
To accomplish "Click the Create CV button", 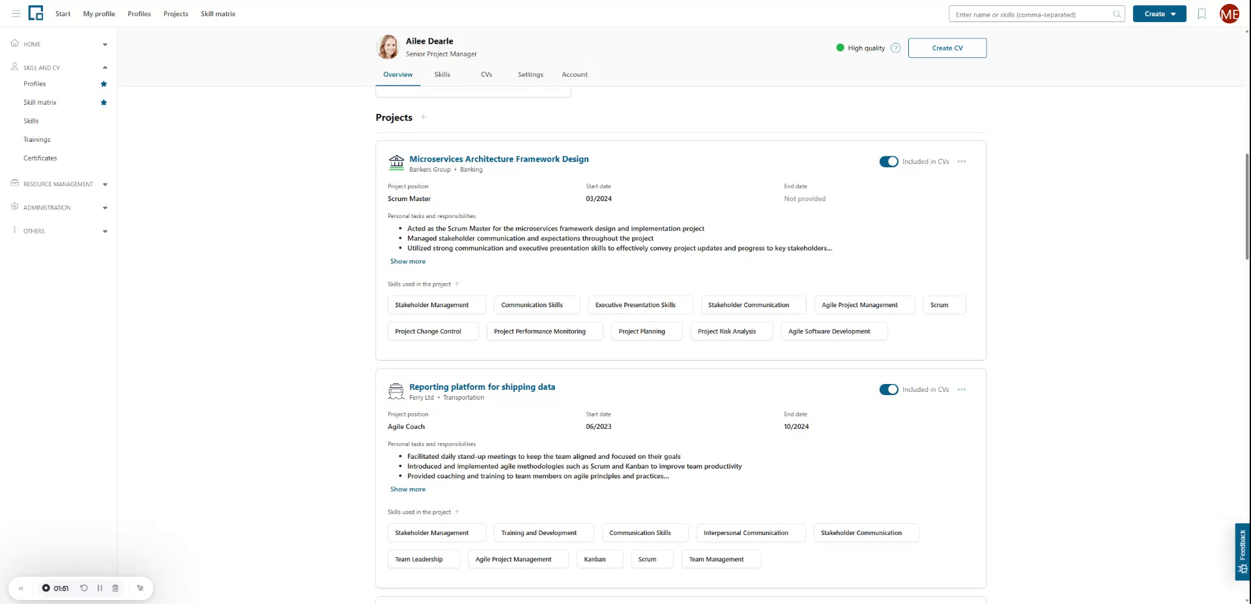I will [947, 48].
